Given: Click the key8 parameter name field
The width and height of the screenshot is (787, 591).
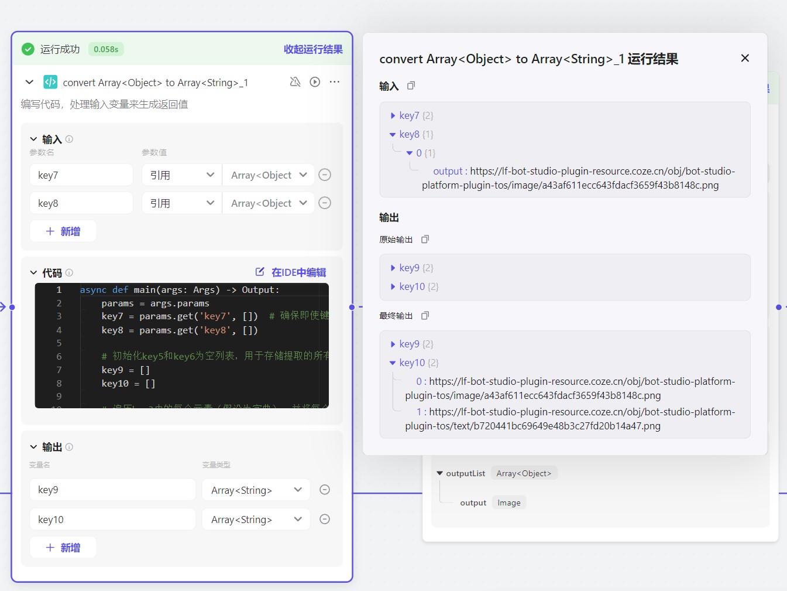Looking at the screenshot, I should tap(81, 203).
